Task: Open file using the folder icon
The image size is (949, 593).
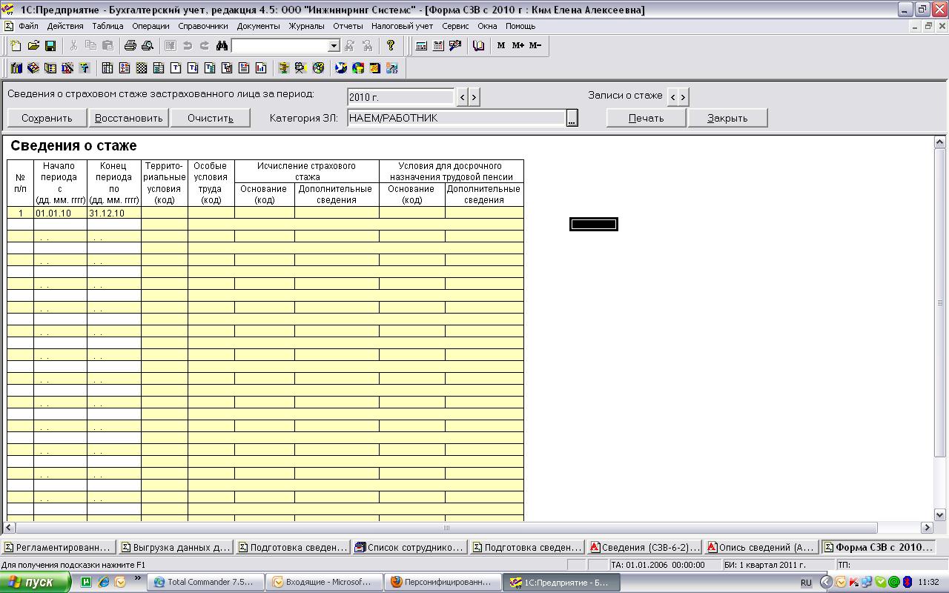Action: (x=33, y=46)
